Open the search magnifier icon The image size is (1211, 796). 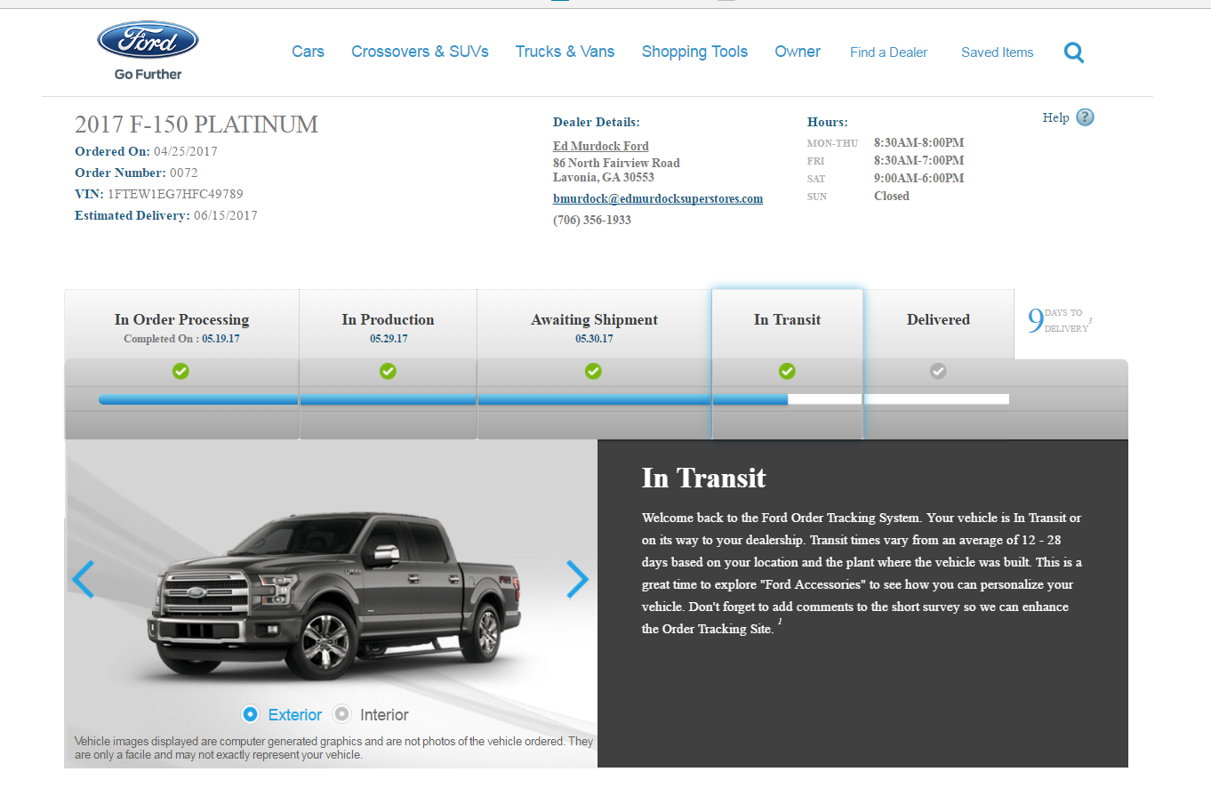(1073, 52)
